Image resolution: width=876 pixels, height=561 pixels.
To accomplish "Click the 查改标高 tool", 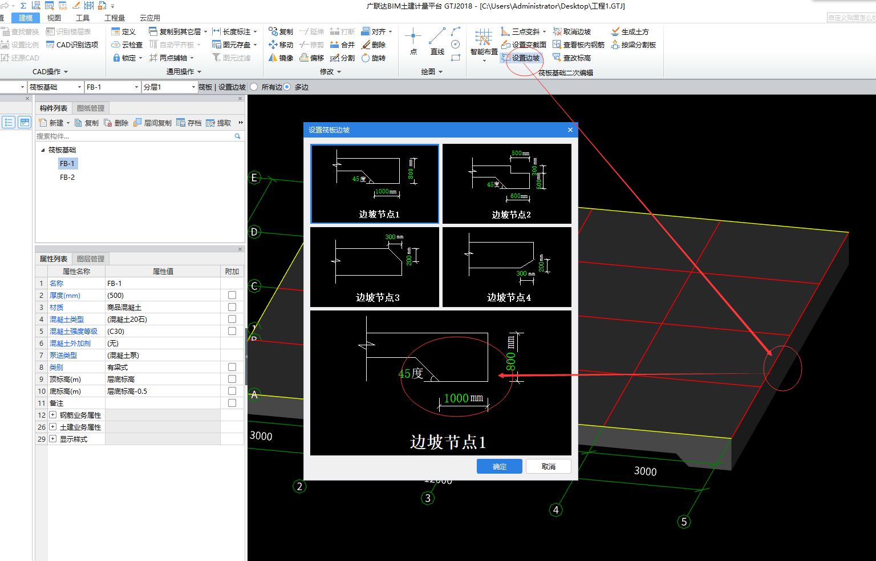I will click(x=571, y=58).
